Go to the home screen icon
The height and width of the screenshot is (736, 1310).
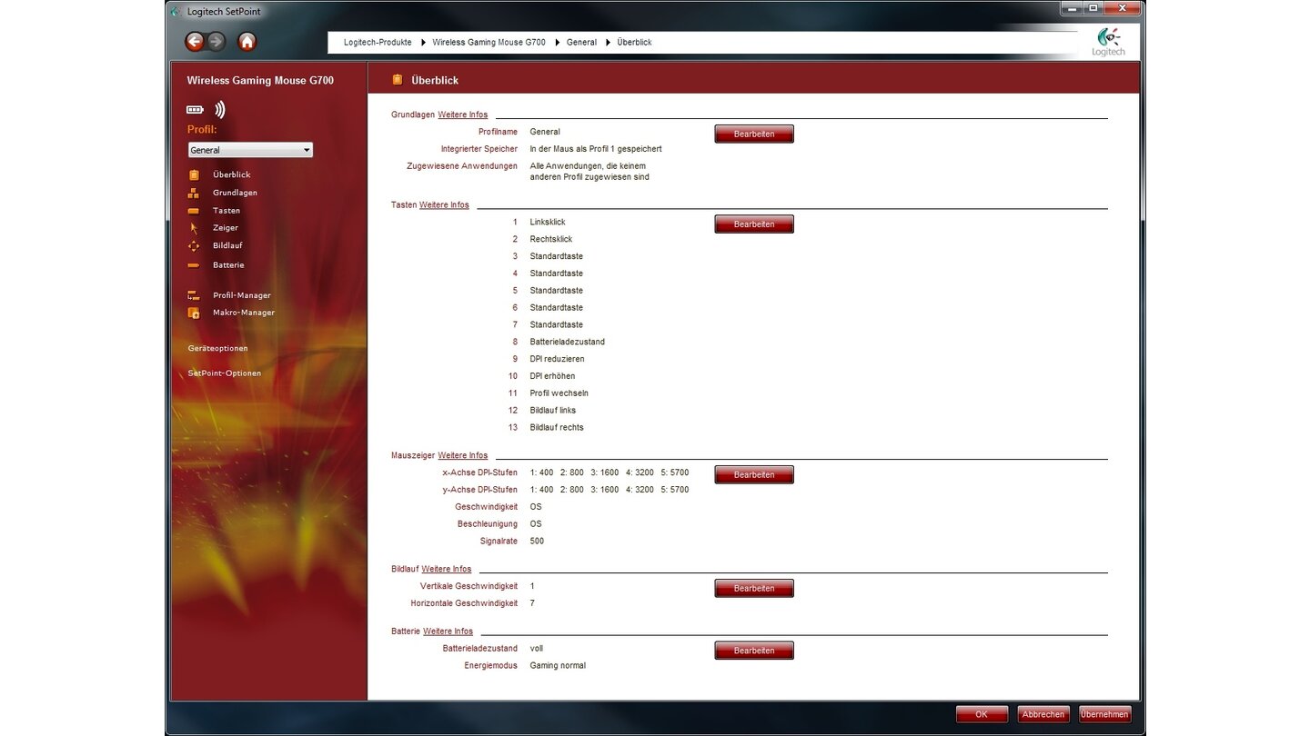coord(247,41)
